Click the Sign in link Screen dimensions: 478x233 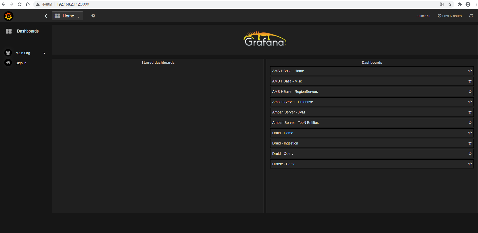tap(21, 63)
